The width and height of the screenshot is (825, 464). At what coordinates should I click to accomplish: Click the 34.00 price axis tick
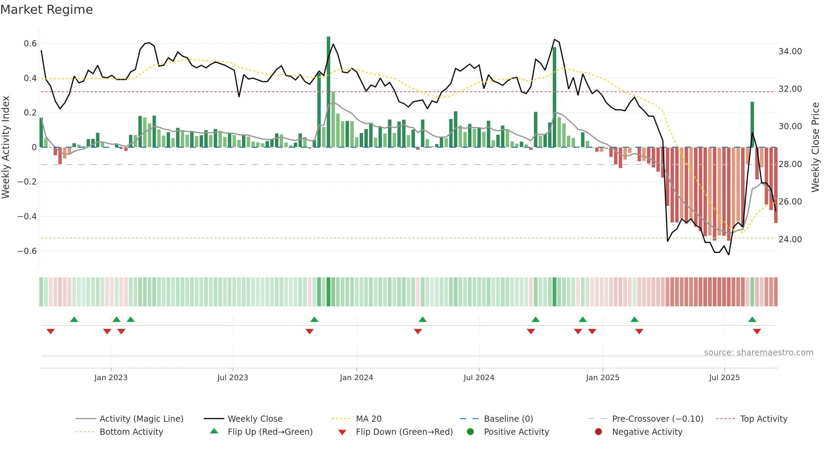[790, 52]
